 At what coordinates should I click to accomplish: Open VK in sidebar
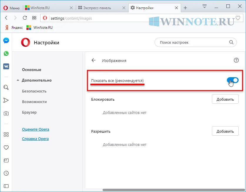6,66
